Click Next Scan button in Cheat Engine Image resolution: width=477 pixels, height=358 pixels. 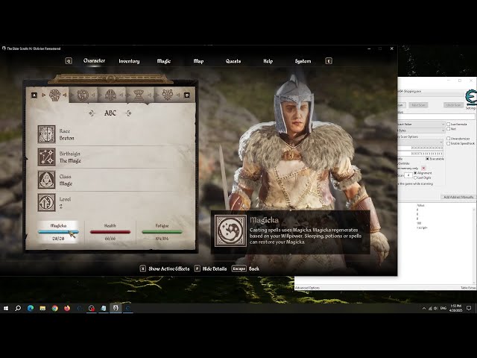(419, 105)
